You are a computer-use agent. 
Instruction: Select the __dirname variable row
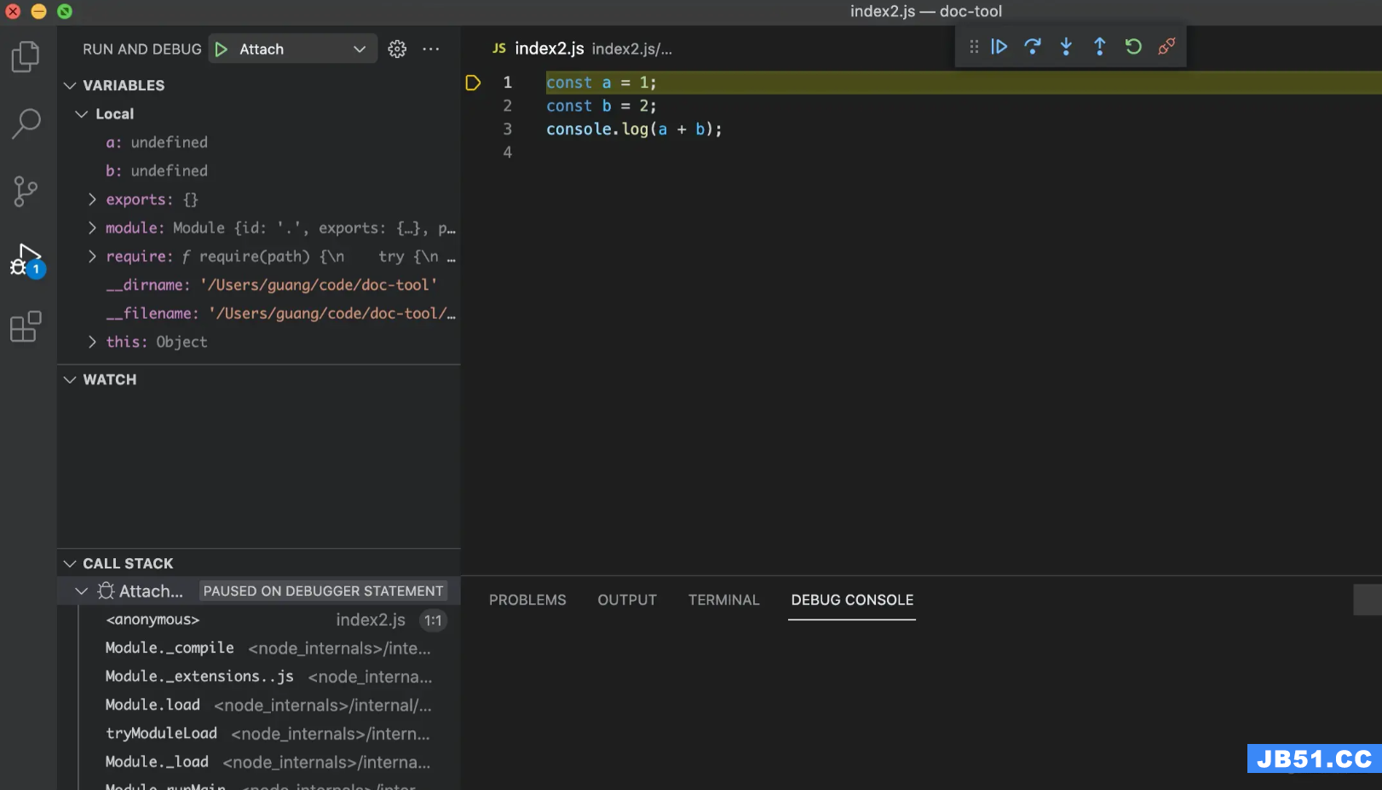[x=259, y=285]
